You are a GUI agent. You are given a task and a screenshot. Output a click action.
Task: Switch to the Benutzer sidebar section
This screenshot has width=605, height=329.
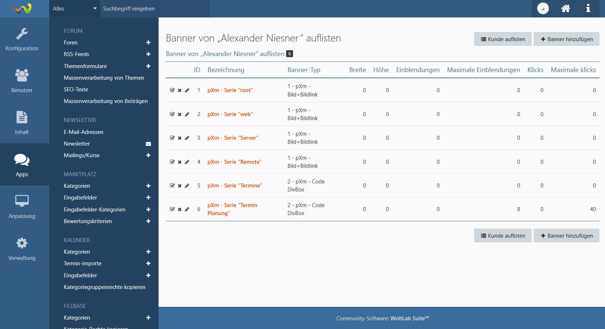pyautogui.click(x=22, y=81)
